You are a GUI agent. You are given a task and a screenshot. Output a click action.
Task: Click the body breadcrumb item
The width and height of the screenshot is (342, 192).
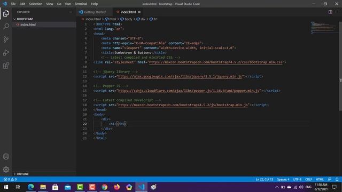pyautogui.click(x=126, y=19)
